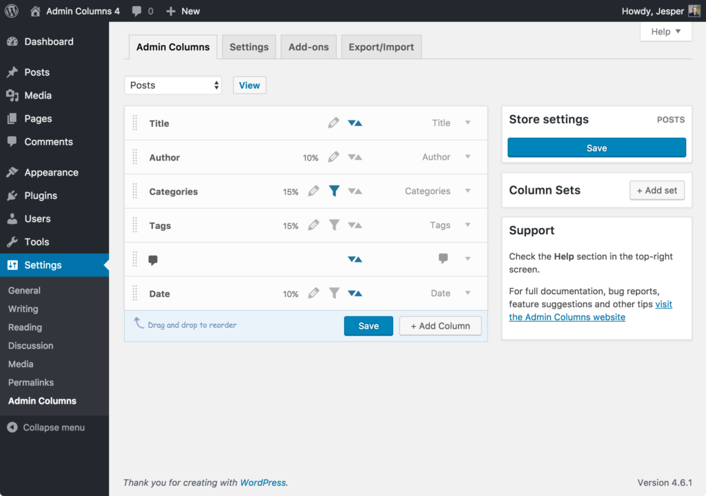706x496 pixels.
Task: Toggle sorting arrows for Tags column
Action: [355, 225]
